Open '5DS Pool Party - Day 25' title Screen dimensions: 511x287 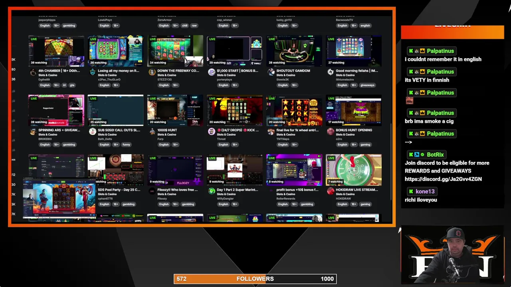(x=119, y=190)
